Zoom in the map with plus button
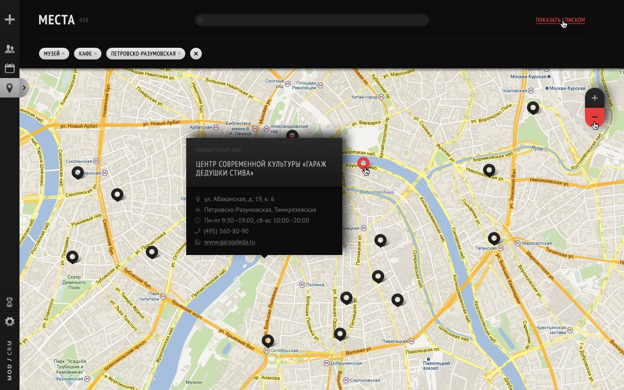624x390 pixels. 594,98
